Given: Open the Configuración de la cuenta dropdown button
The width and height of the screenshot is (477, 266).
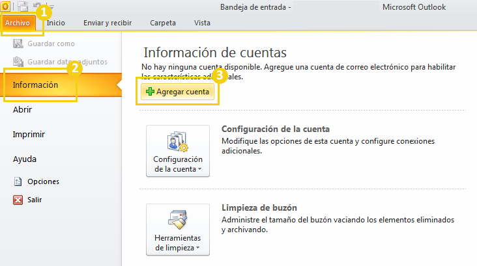Looking at the screenshot, I should [x=178, y=151].
